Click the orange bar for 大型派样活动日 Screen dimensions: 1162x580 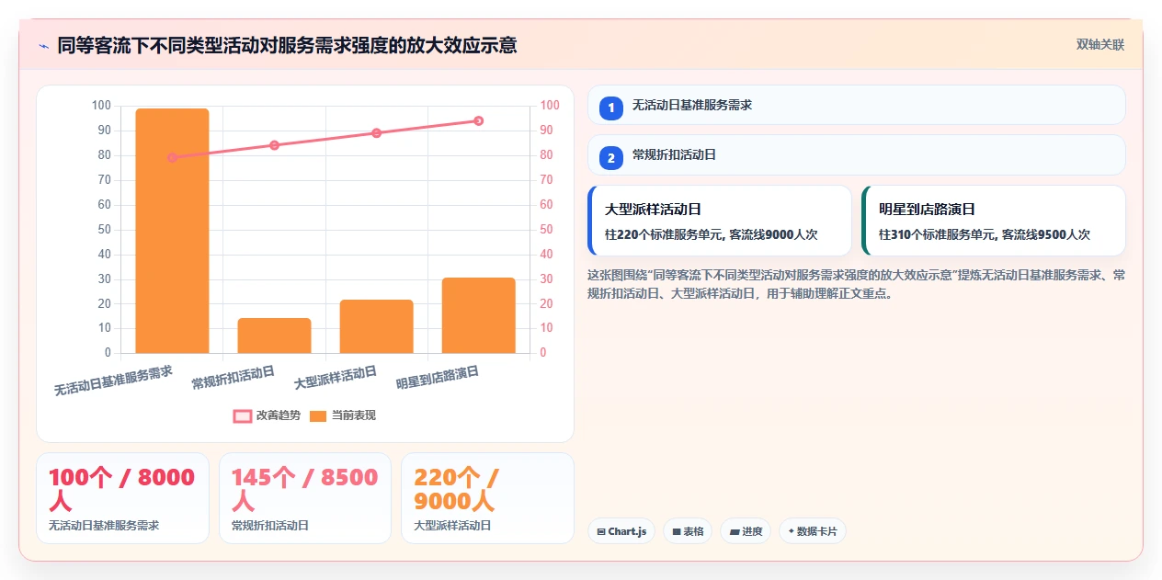coord(376,326)
